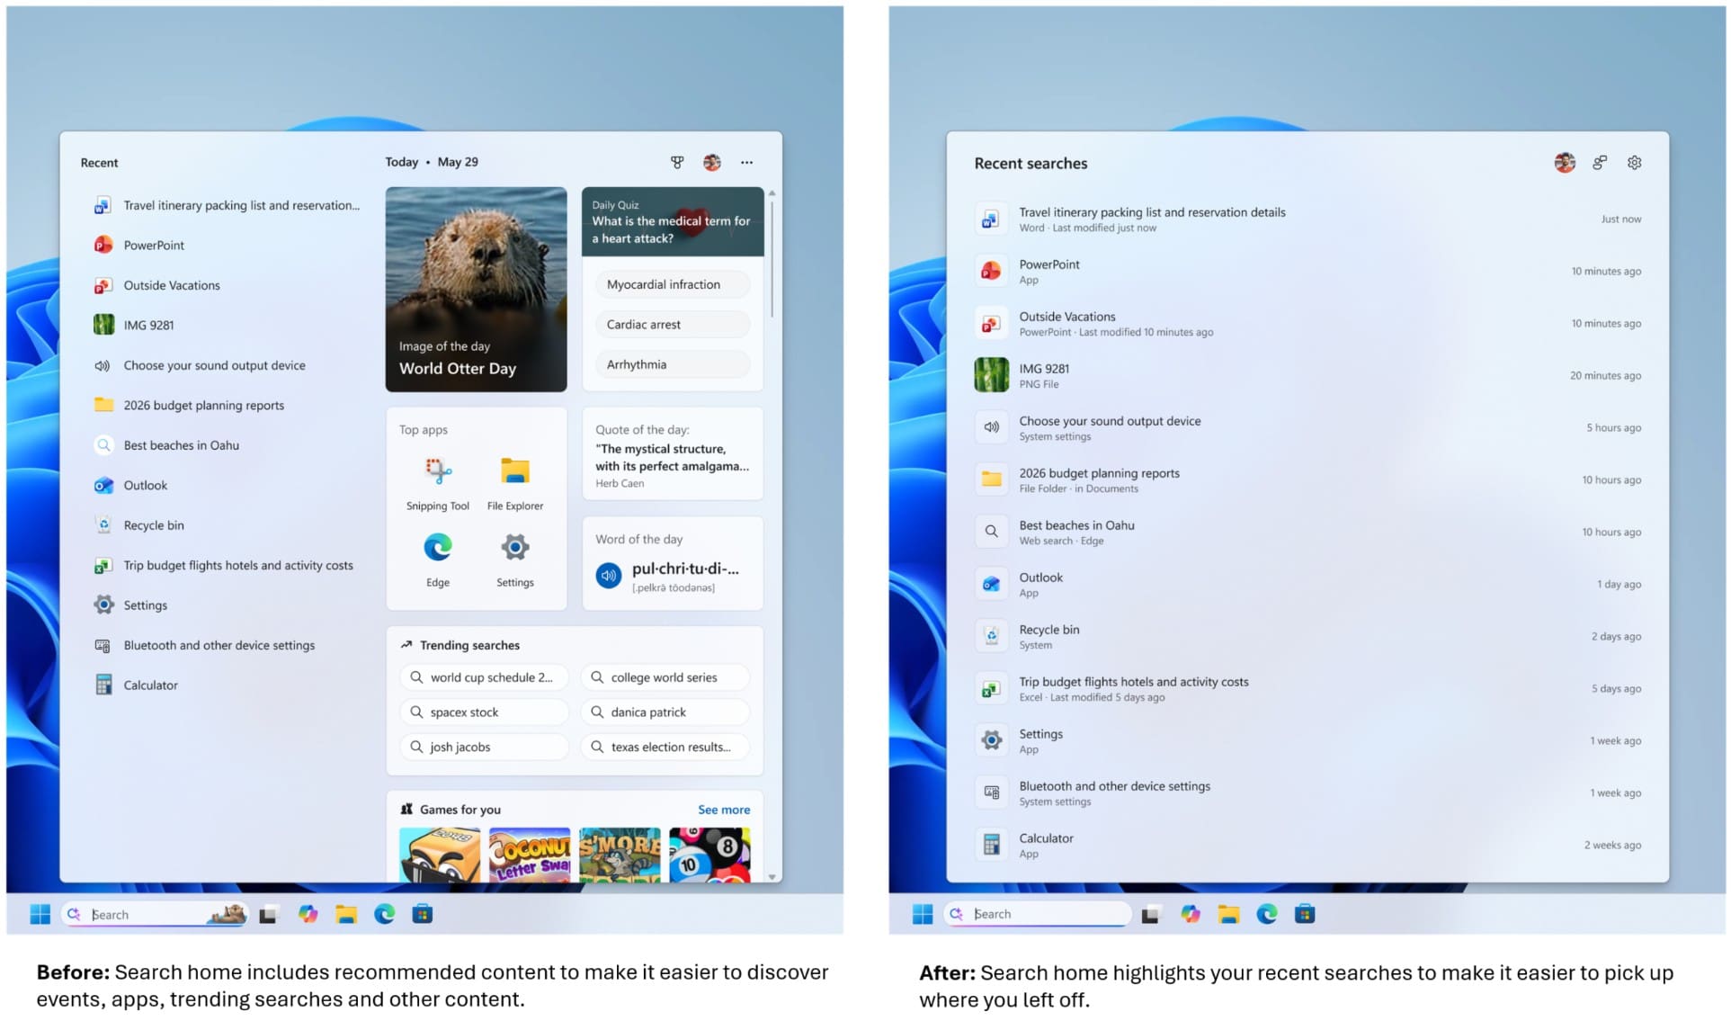
Task: Open PowerPoint App in After recent searches
Action: (1308, 271)
